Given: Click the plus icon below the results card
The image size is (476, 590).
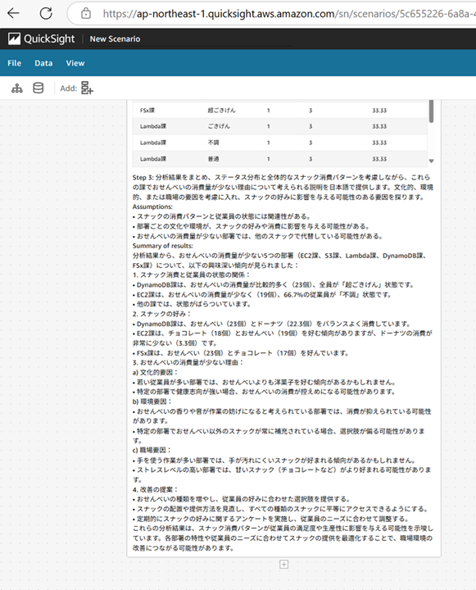Looking at the screenshot, I should (284, 565).
